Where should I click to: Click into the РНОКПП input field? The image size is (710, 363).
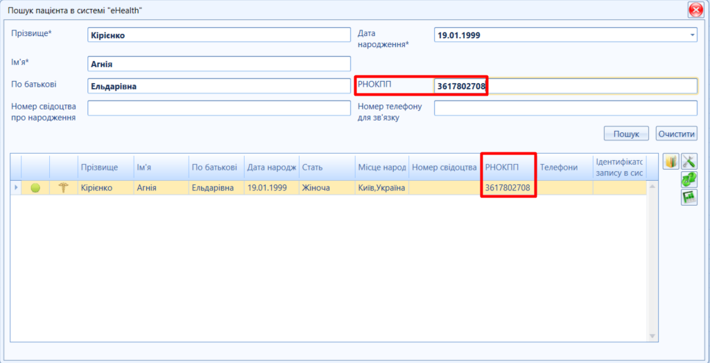click(566, 86)
